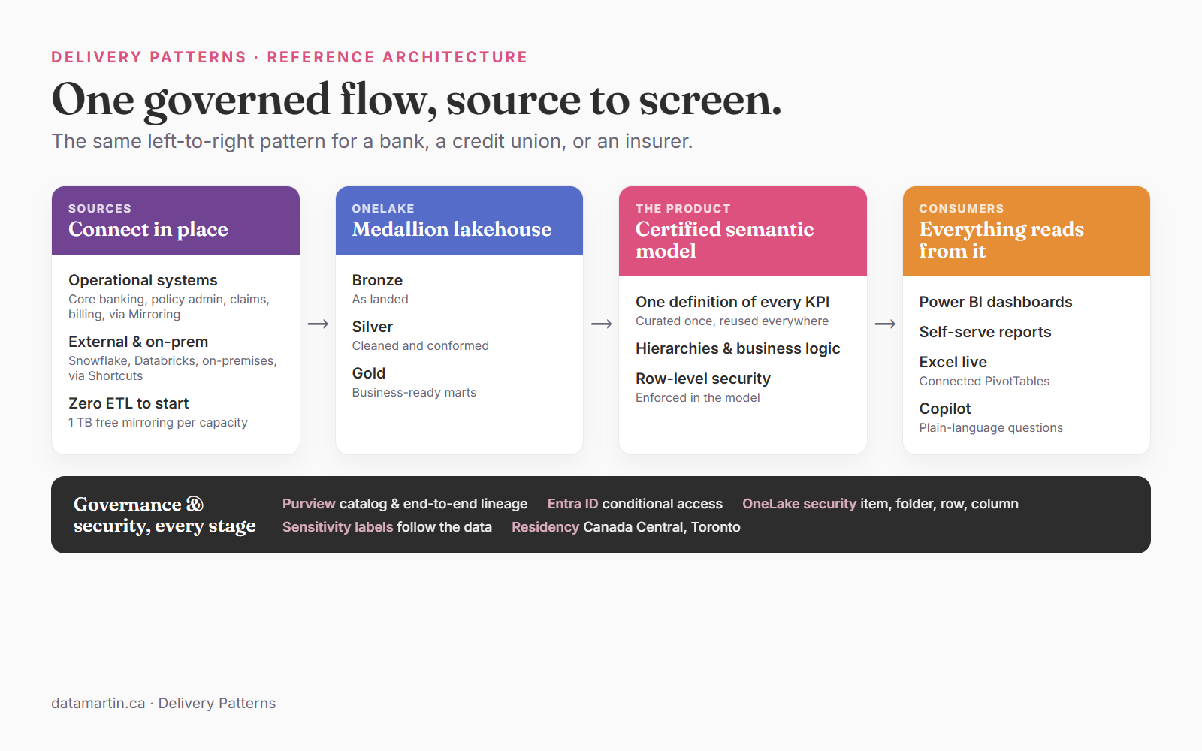Select the 'SOURCES' label
Screen dimensions: 1202x751
100,209
